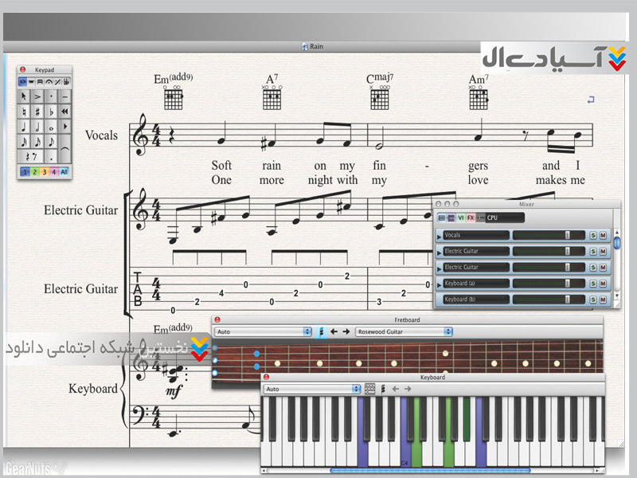Toggle FX strips in Mixer
Screen dimensions: 637x478
(471, 217)
